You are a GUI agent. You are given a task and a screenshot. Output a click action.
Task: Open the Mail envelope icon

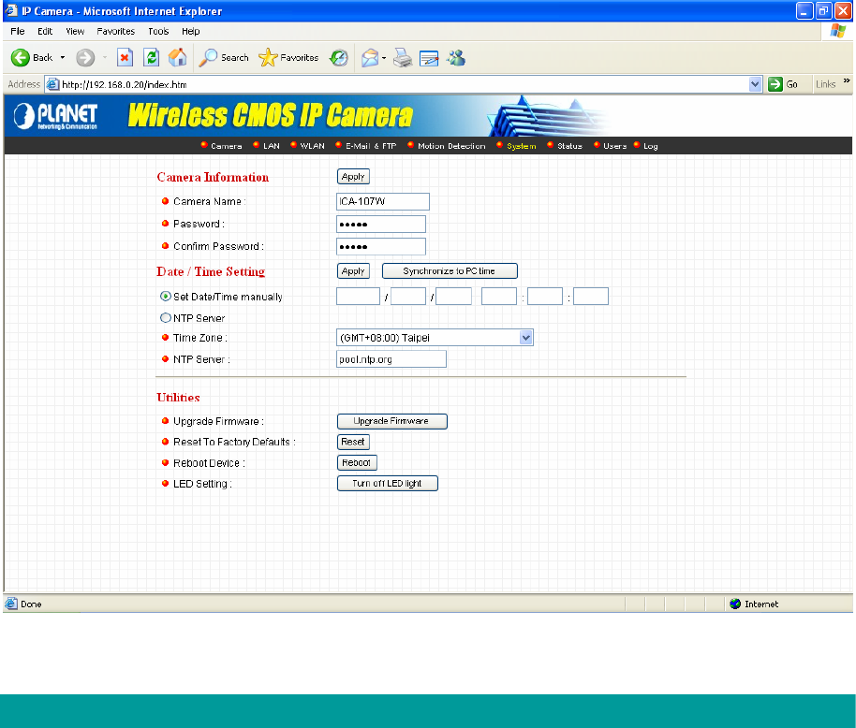click(370, 58)
